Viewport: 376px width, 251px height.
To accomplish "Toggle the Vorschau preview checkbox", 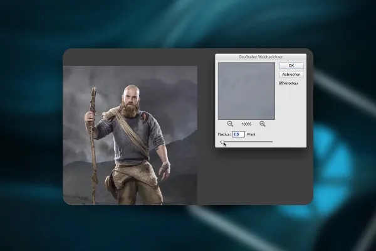I will [281, 83].
